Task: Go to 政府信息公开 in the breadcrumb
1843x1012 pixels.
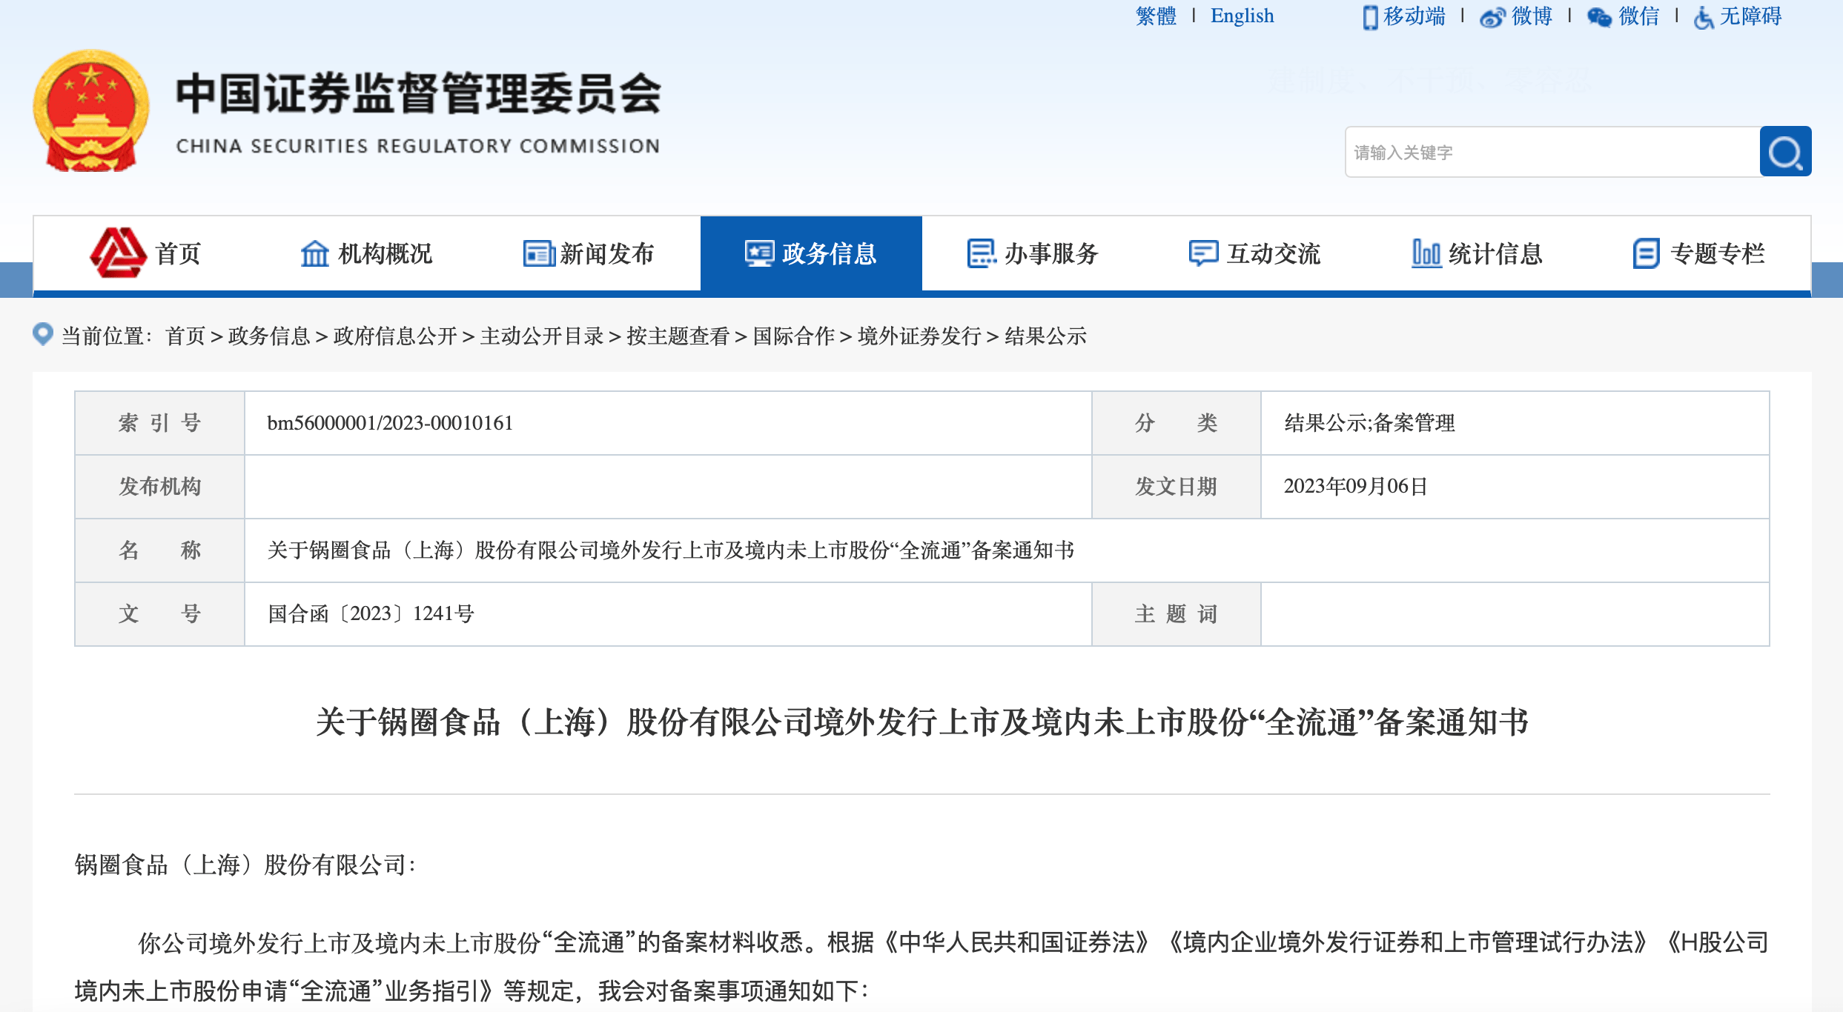Action: pyautogui.click(x=395, y=336)
